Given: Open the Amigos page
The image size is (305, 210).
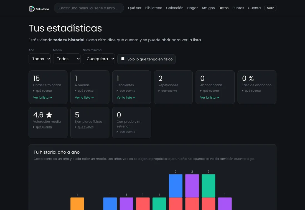Looking at the screenshot, I should (208, 8).
